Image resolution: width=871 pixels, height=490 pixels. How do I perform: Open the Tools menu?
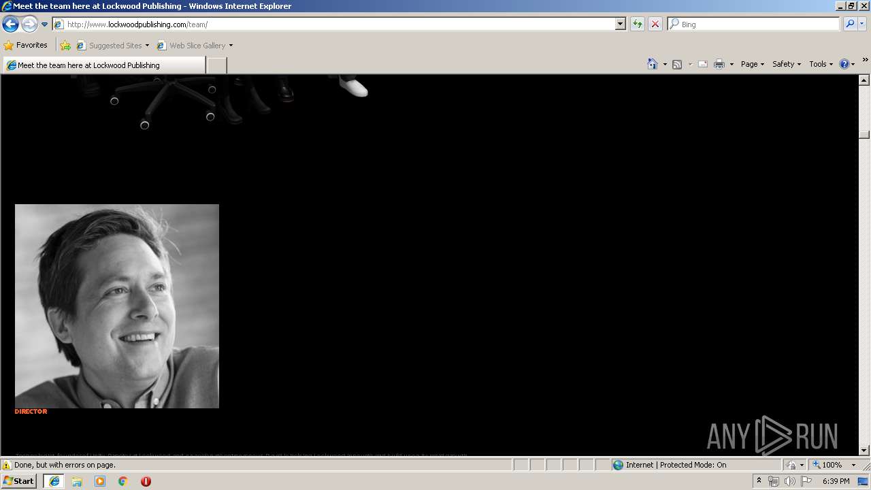pos(821,64)
